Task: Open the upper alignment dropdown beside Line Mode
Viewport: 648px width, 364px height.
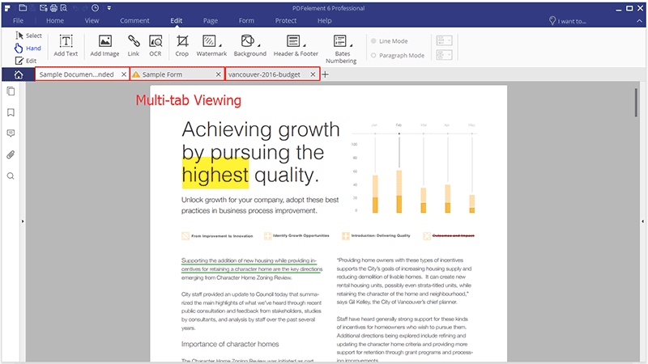Action: 444,40
